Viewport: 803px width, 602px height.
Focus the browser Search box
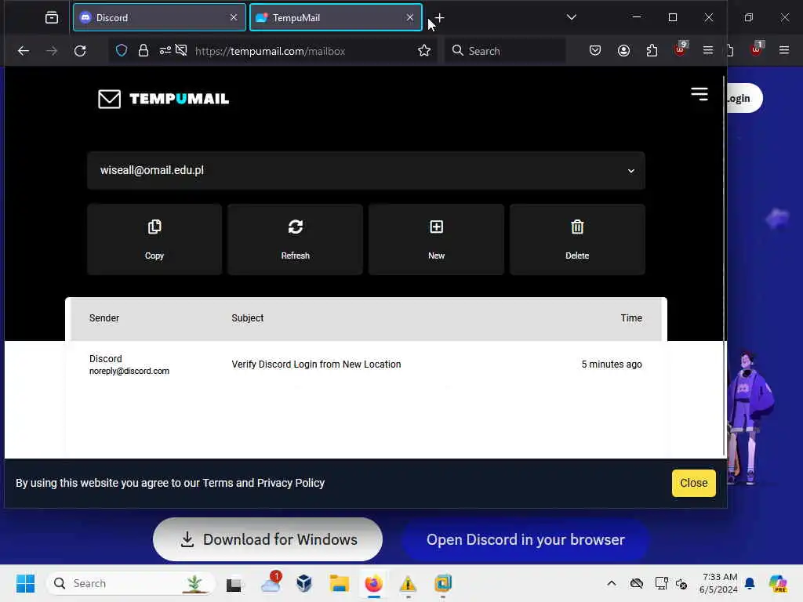click(506, 51)
